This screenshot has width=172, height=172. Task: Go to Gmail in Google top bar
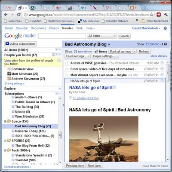click(9, 28)
